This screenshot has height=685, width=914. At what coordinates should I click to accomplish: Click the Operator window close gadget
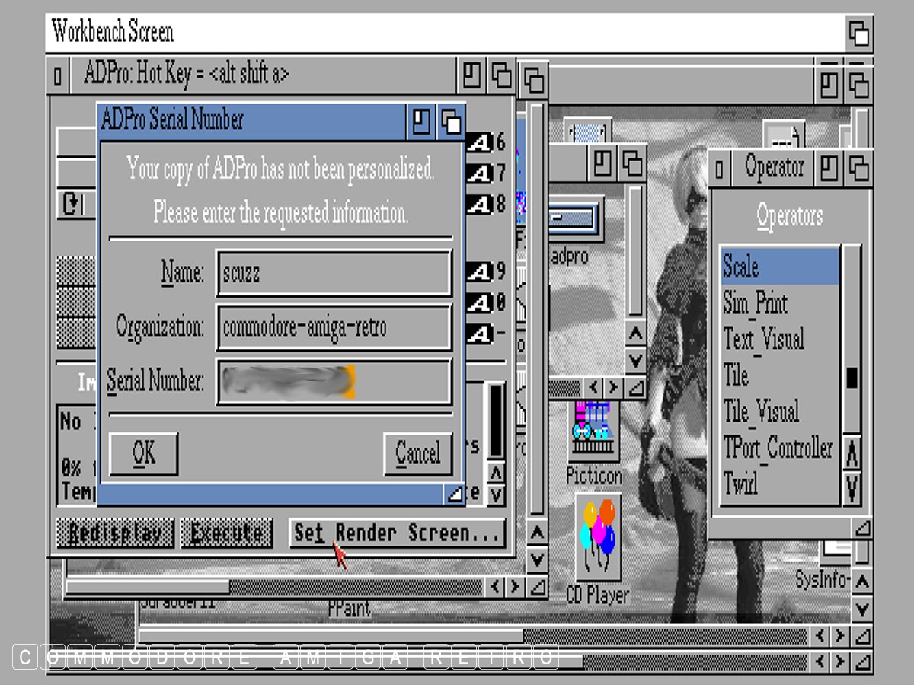point(720,167)
